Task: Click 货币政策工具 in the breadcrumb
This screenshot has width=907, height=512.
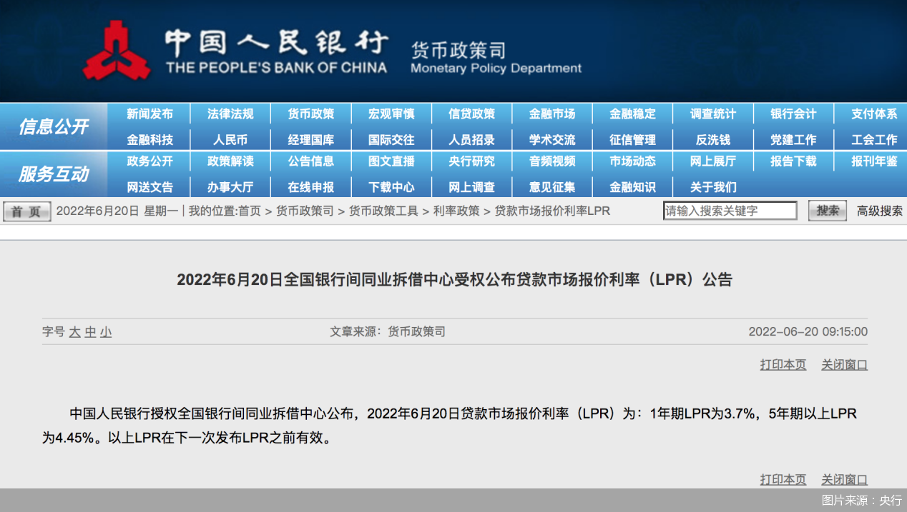Action: (383, 211)
